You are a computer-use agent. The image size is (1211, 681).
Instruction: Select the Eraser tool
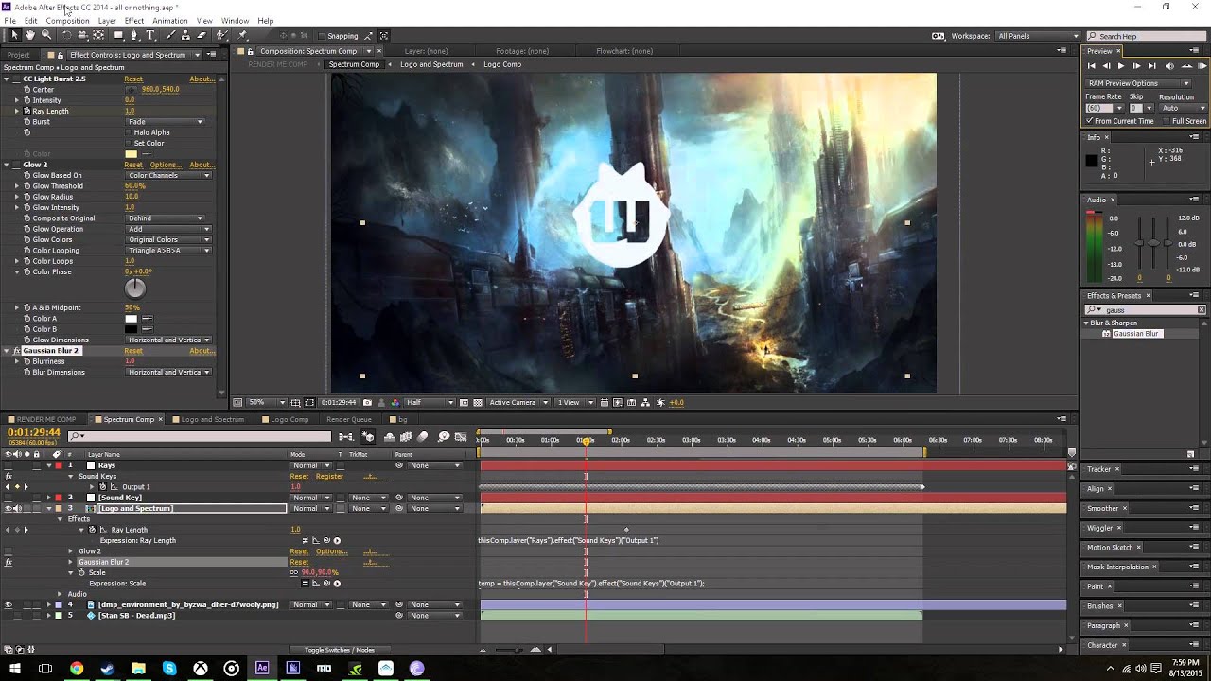(x=202, y=35)
